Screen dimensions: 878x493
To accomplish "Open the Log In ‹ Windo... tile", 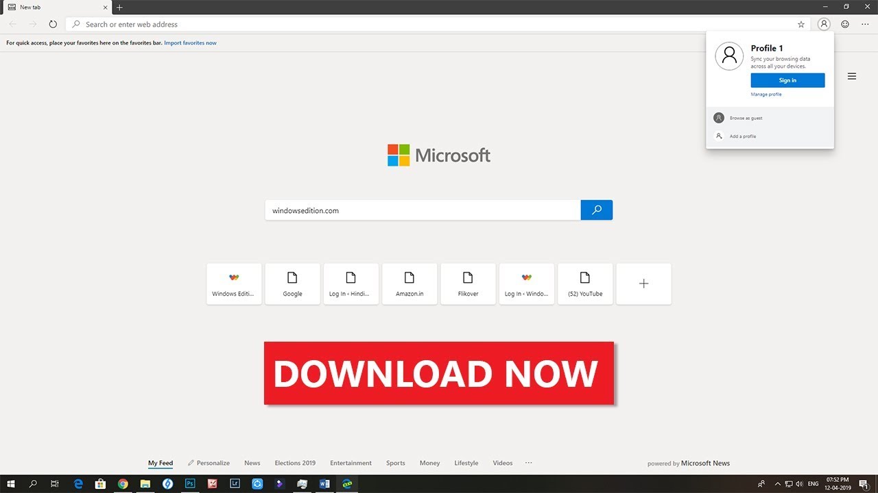I will pos(527,283).
